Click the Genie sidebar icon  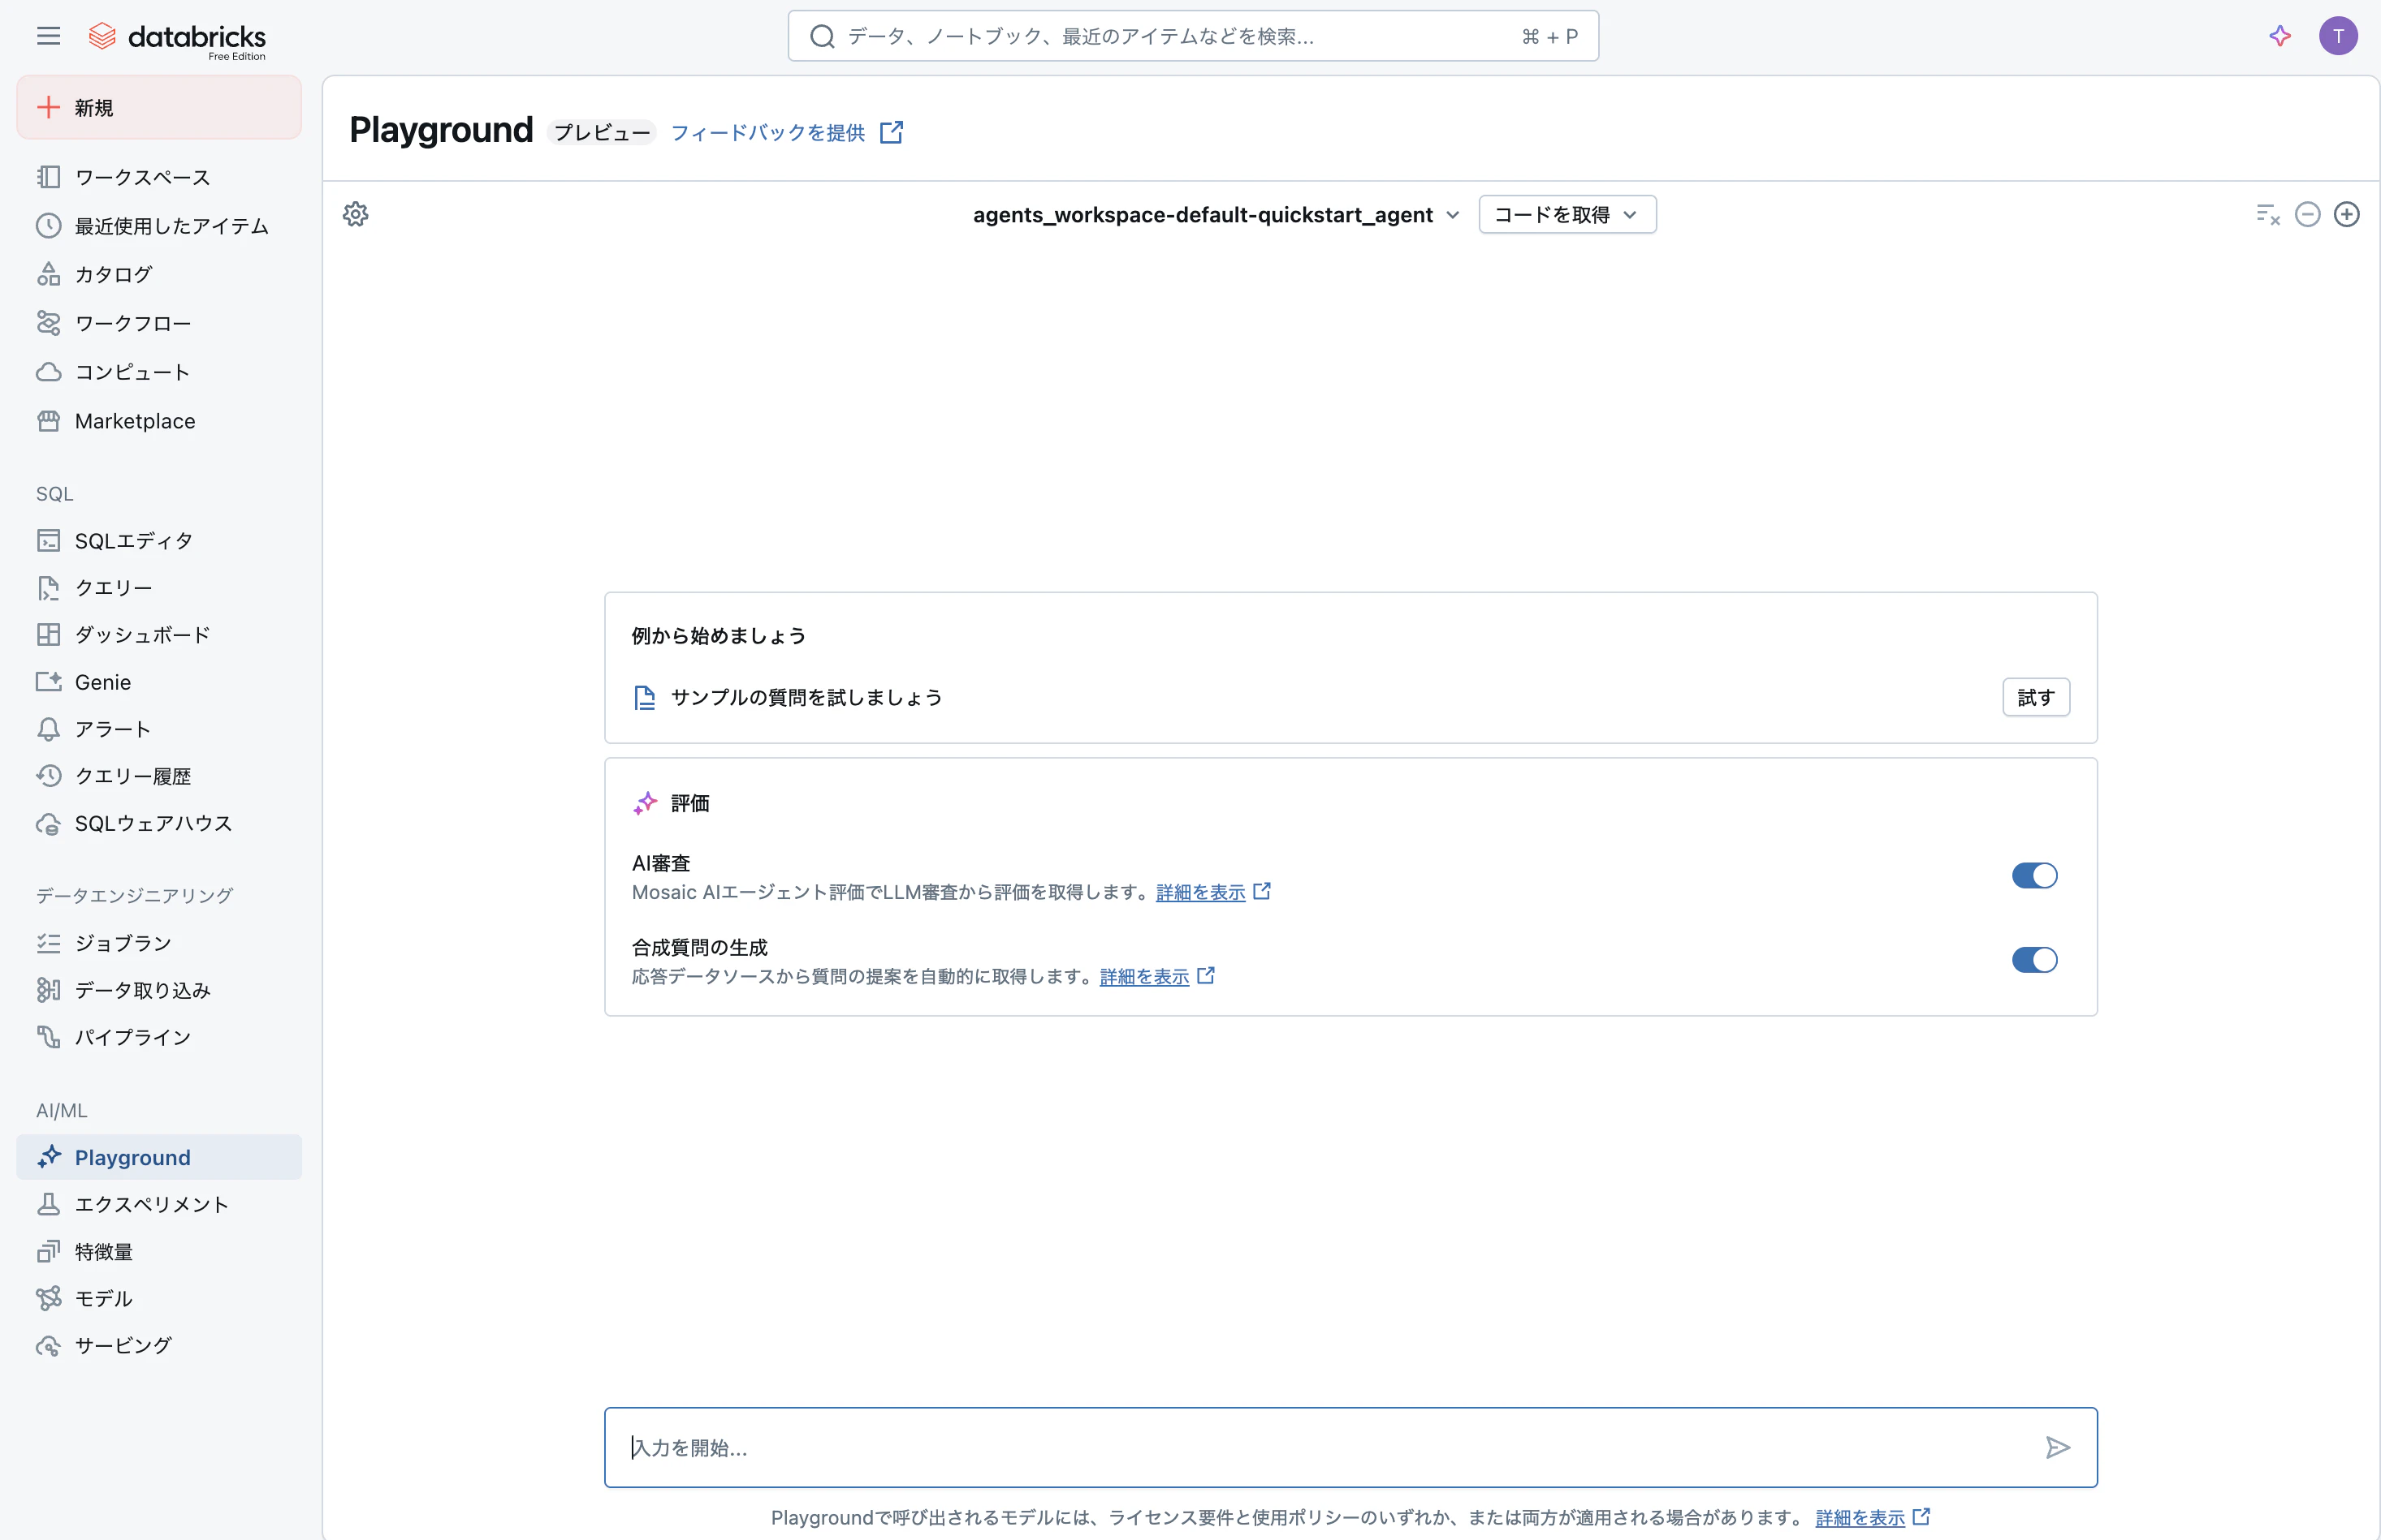click(x=48, y=682)
